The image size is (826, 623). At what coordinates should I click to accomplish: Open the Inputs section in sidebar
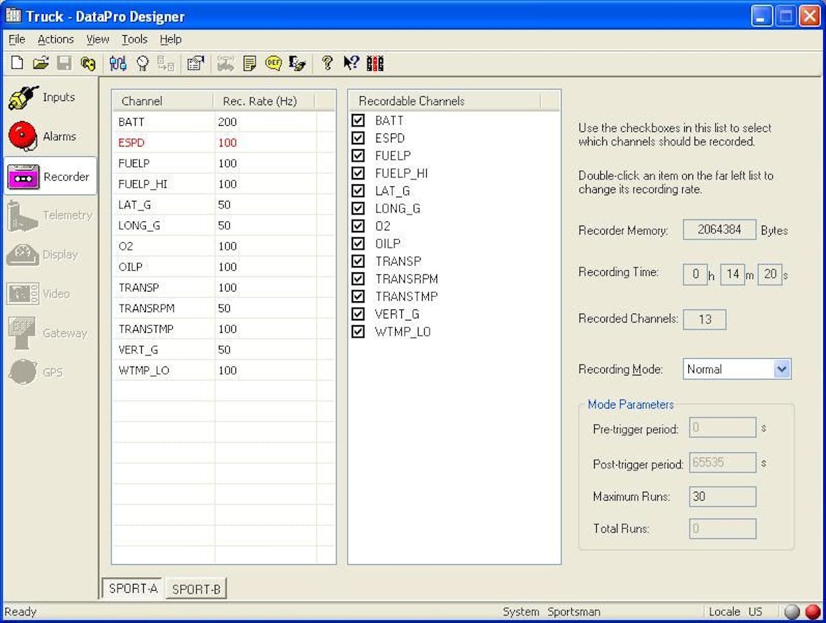(50, 98)
